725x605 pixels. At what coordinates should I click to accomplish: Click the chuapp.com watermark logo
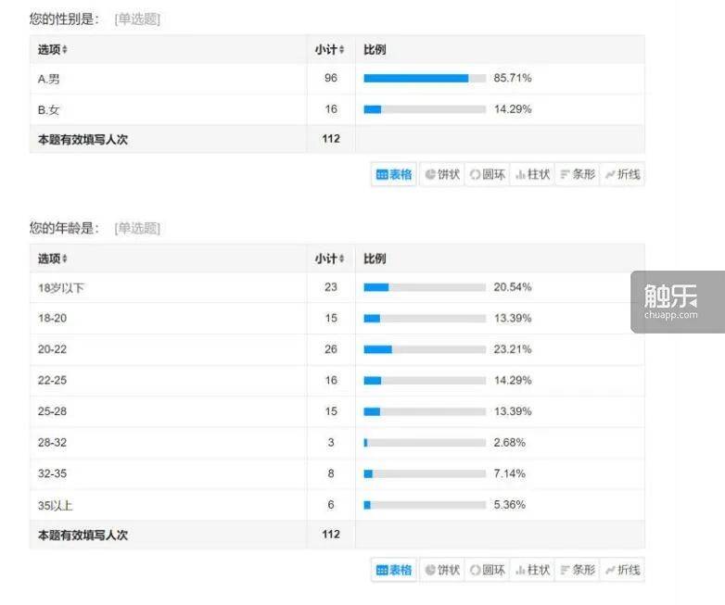[678, 301]
